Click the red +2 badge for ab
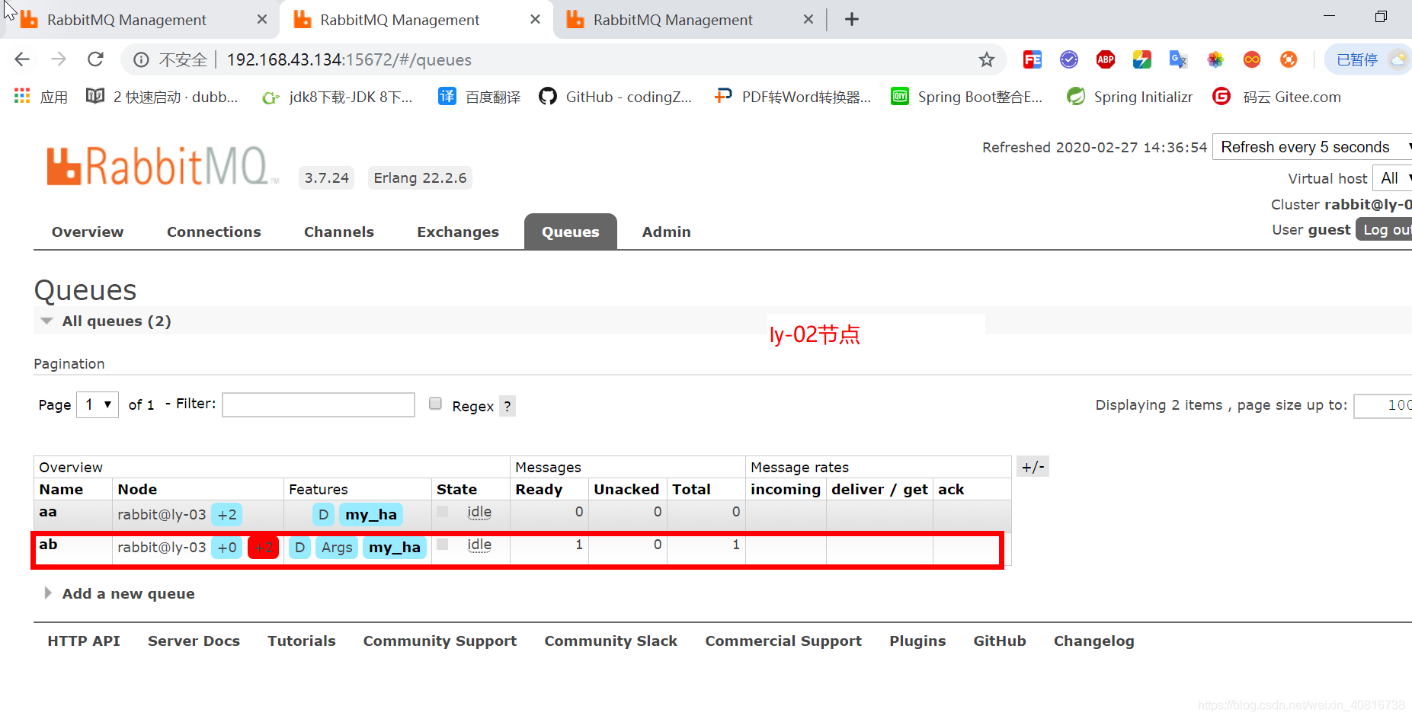This screenshot has height=719, width=1412. click(x=264, y=548)
